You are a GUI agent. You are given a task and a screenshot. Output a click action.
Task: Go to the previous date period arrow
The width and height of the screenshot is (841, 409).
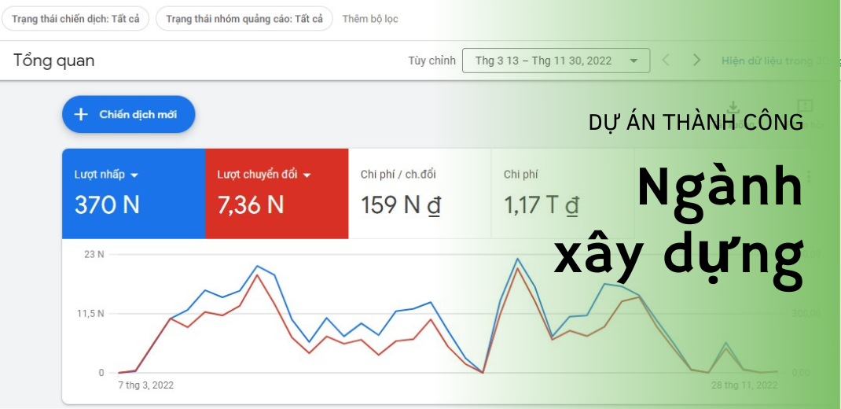click(x=666, y=60)
